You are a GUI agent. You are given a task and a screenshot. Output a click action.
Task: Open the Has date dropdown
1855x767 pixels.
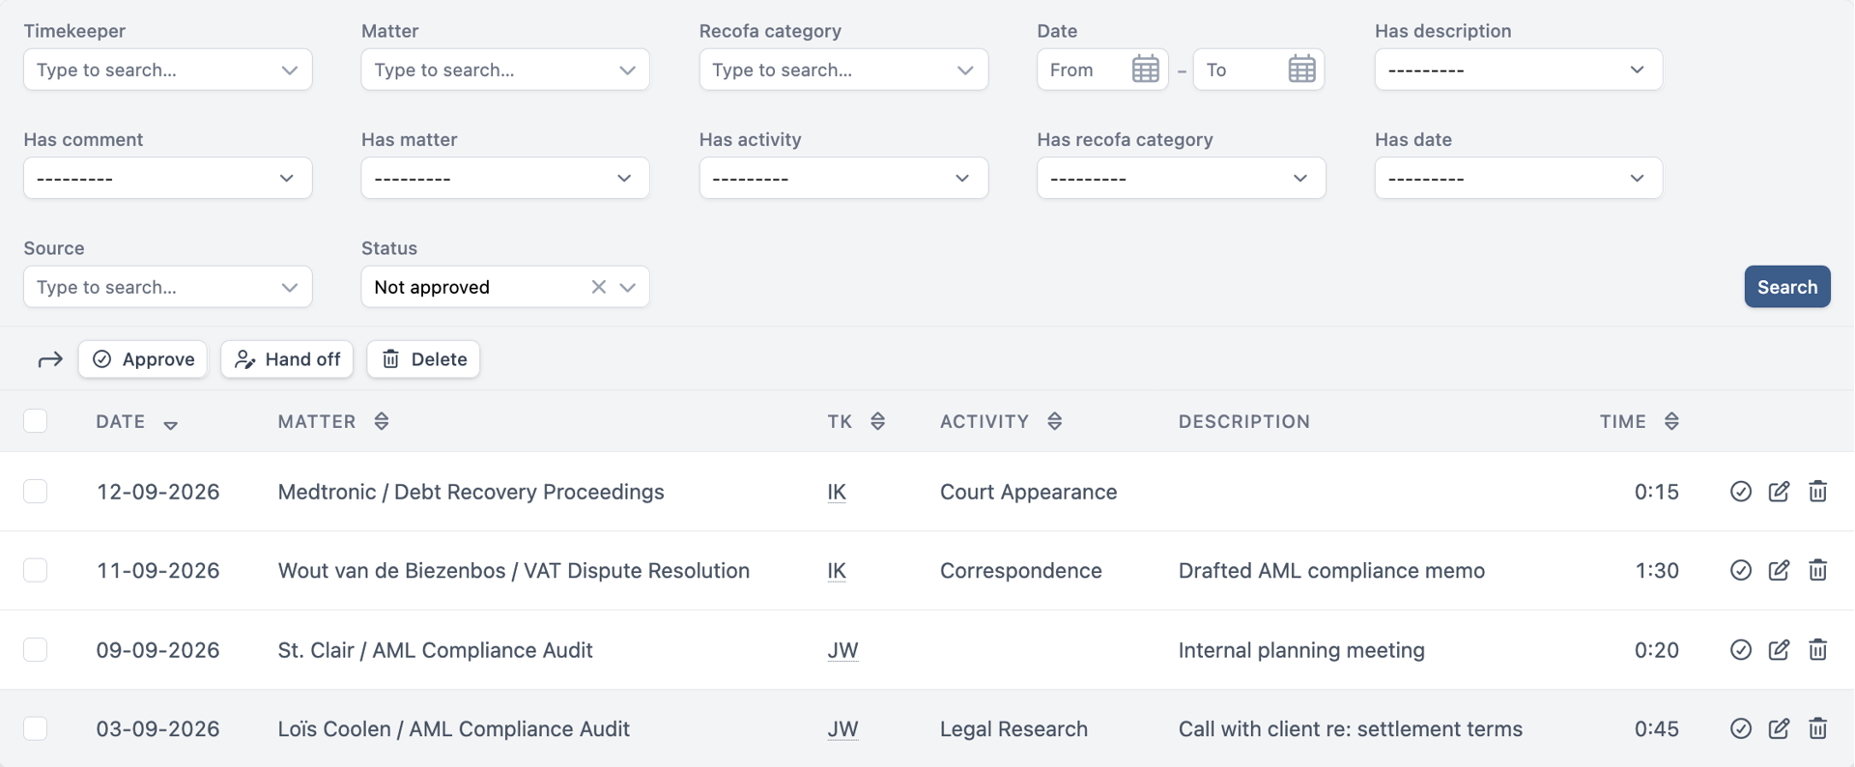[1519, 178]
